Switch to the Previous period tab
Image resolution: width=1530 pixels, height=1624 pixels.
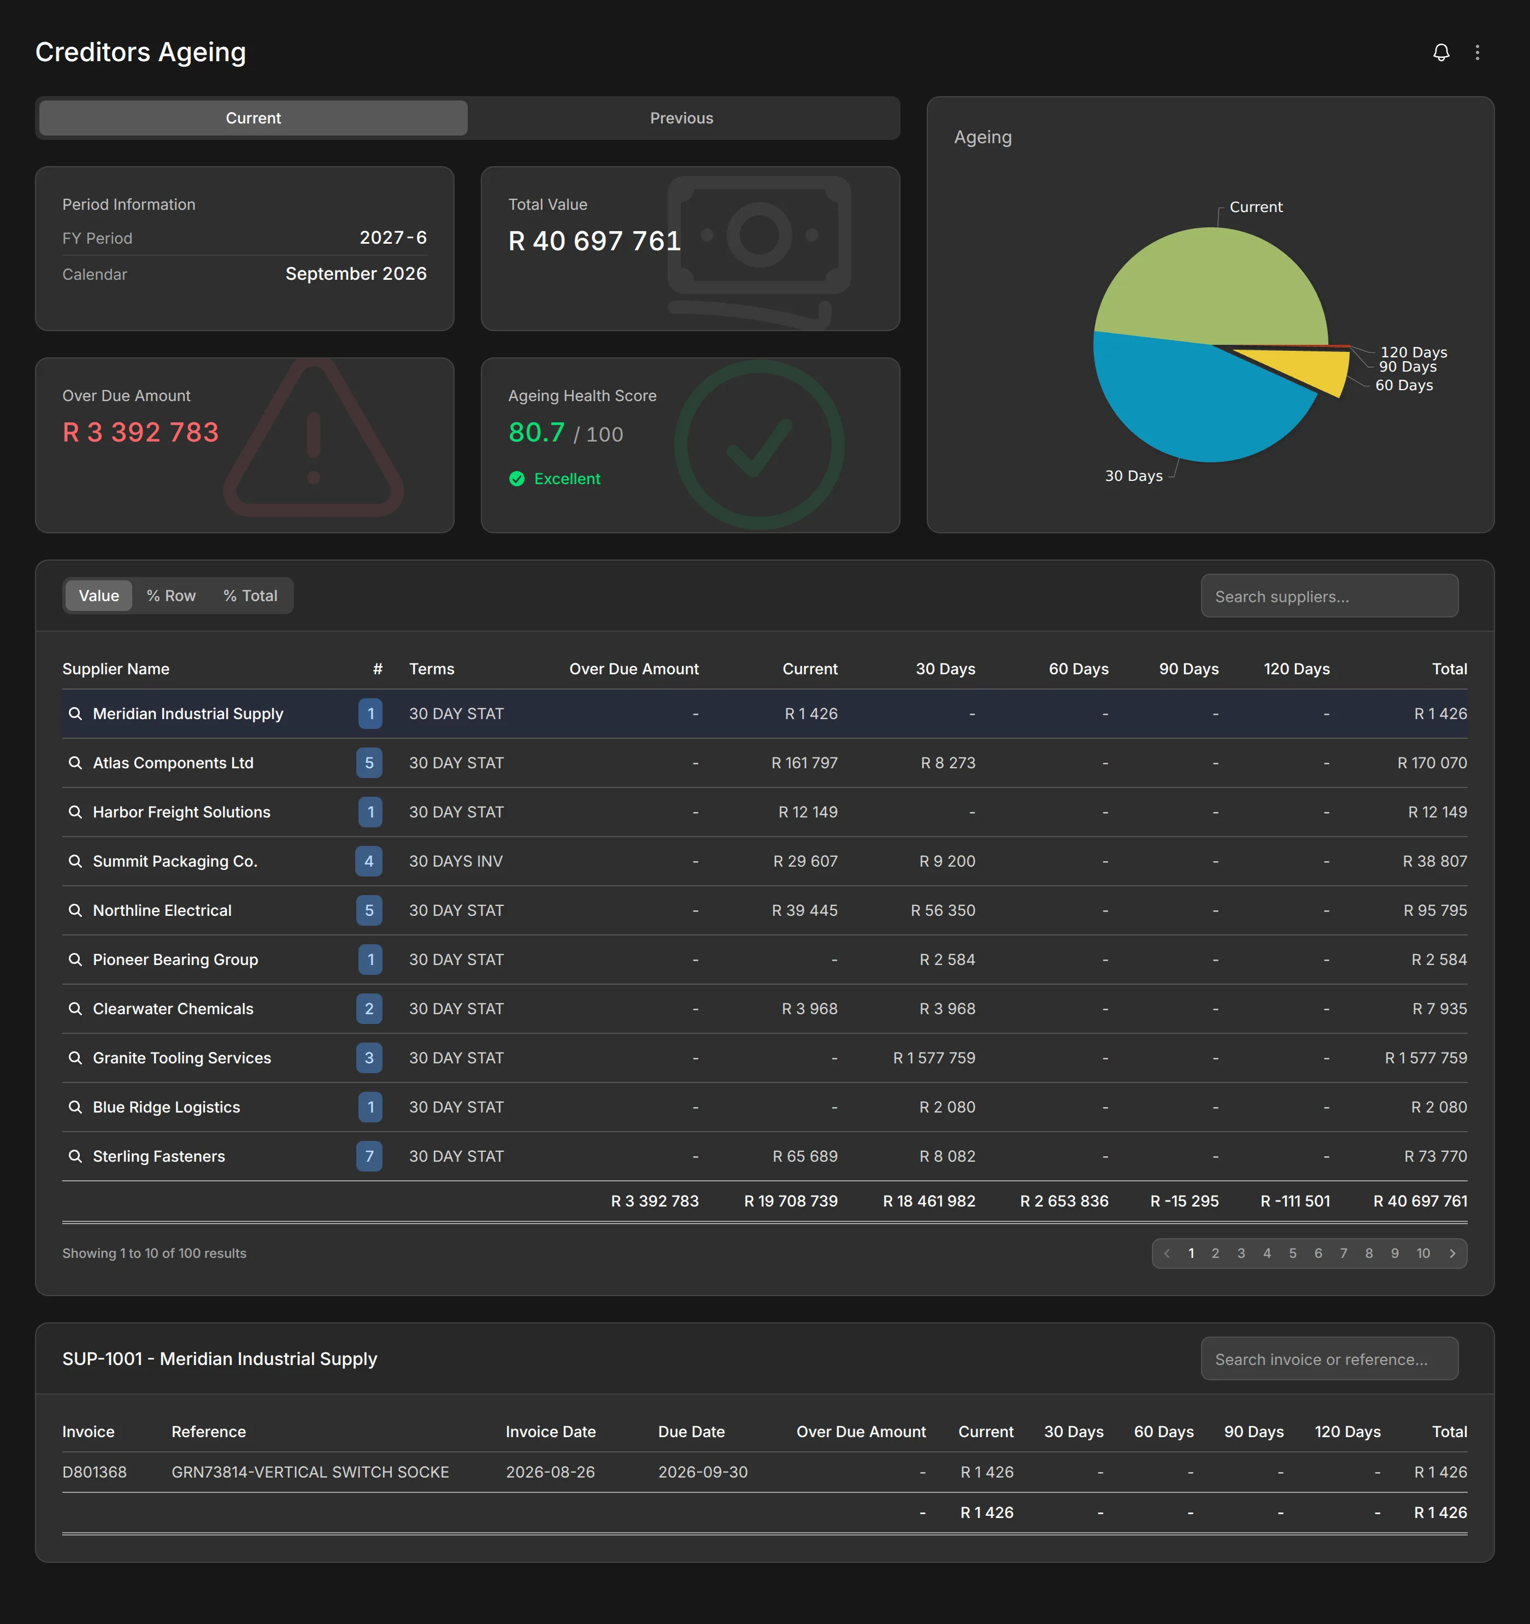[681, 117]
